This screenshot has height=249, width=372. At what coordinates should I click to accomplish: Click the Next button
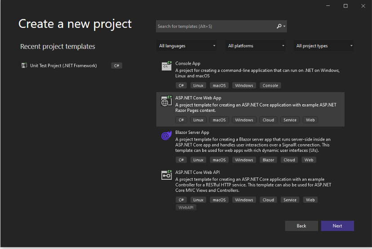click(x=337, y=226)
